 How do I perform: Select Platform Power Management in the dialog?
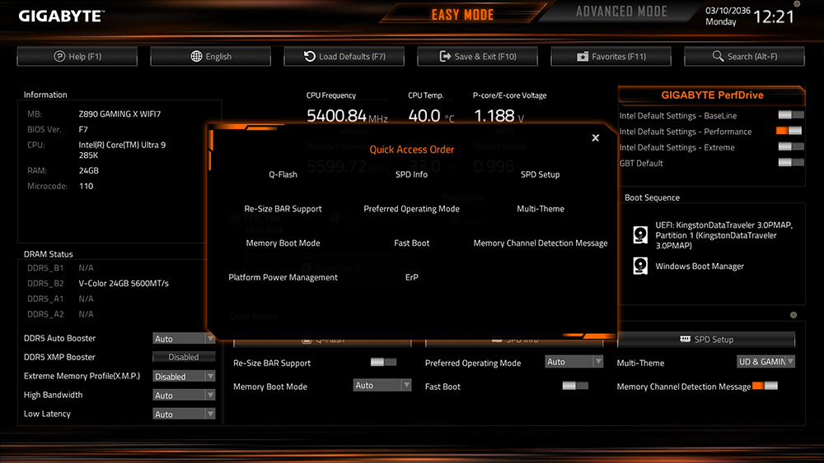[x=283, y=277]
